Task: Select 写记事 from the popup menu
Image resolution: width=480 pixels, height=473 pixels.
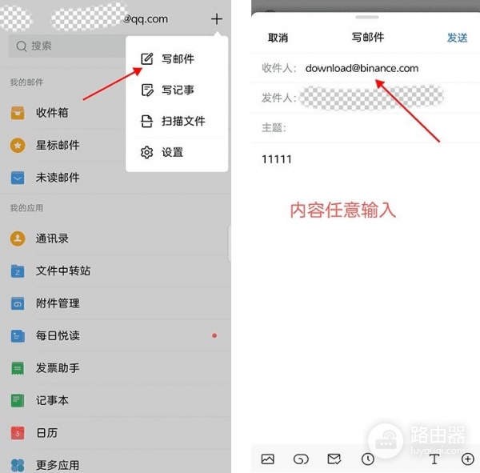Action: (x=178, y=90)
